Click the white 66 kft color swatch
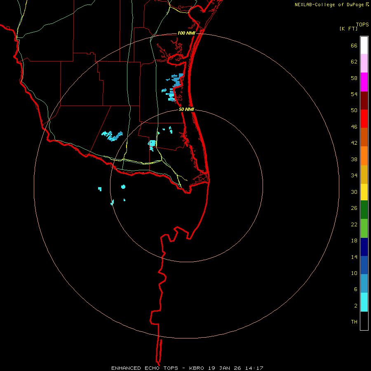371x371 pixels. click(364, 45)
